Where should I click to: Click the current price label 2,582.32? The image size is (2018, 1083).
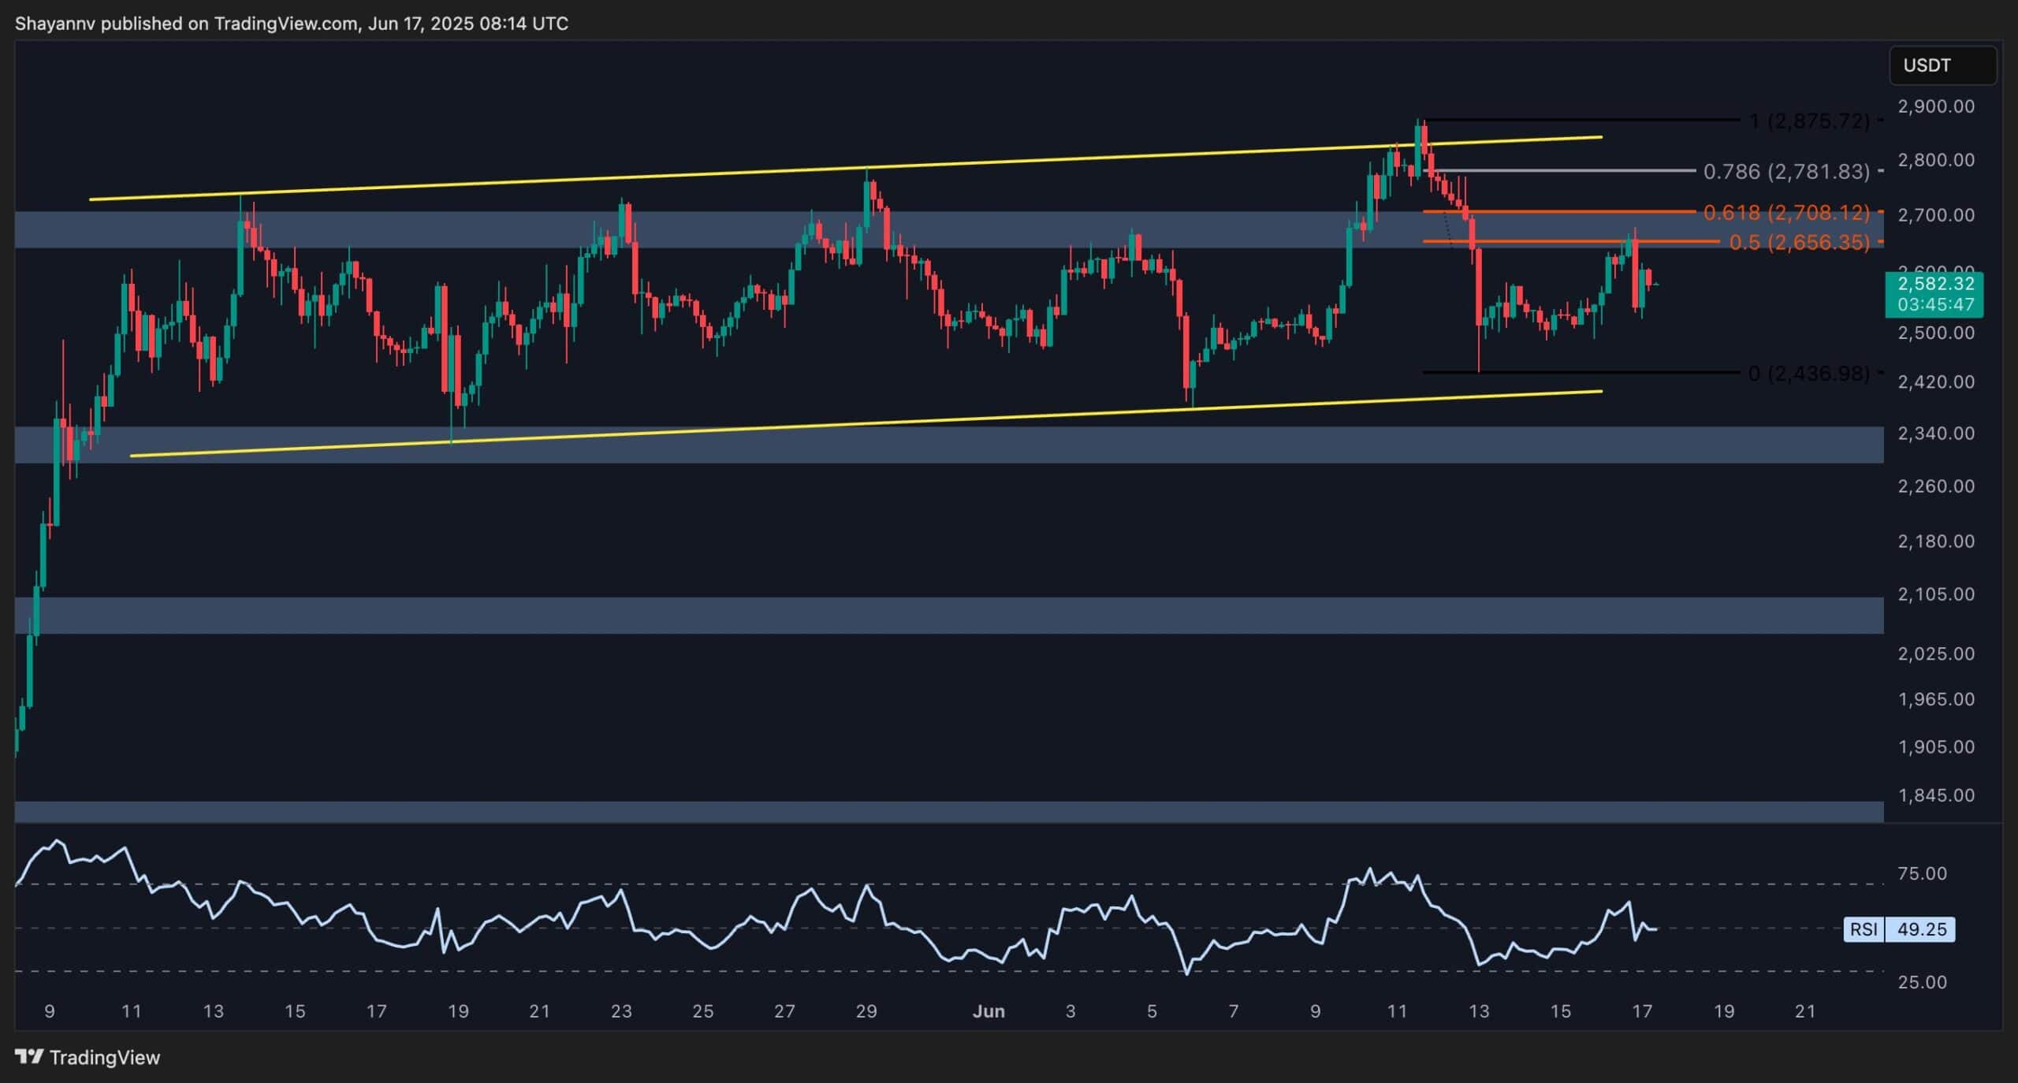point(1935,284)
